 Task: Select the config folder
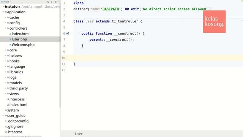(14, 23)
